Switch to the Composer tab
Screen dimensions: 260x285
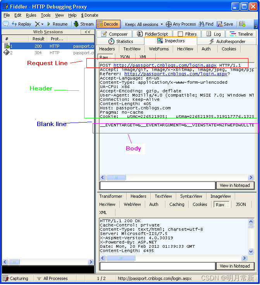114,34
